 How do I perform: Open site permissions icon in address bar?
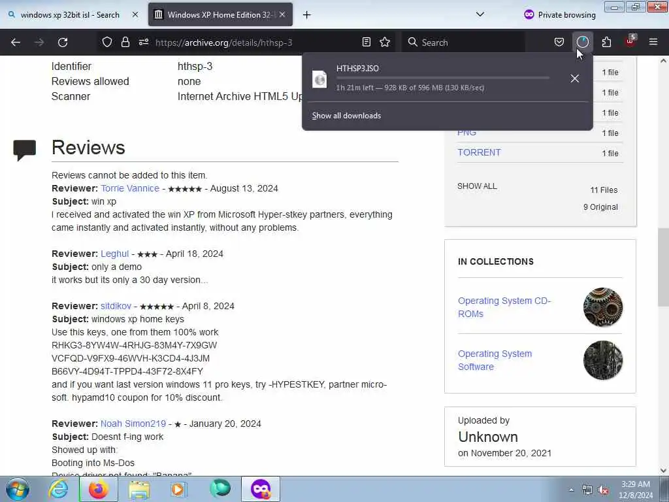pos(143,42)
